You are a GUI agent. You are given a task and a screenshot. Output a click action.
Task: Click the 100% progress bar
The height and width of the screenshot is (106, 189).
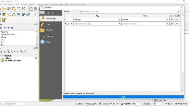coord(123,97)
